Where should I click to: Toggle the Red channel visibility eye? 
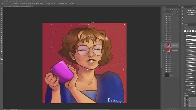(185, 101)
